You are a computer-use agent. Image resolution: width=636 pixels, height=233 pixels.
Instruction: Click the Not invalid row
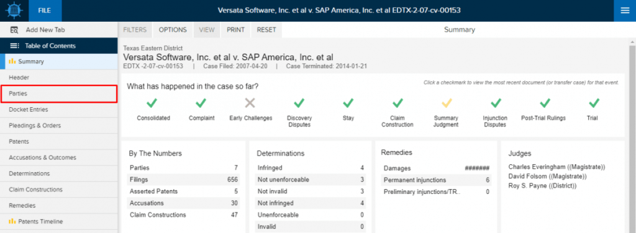(311, 191)
